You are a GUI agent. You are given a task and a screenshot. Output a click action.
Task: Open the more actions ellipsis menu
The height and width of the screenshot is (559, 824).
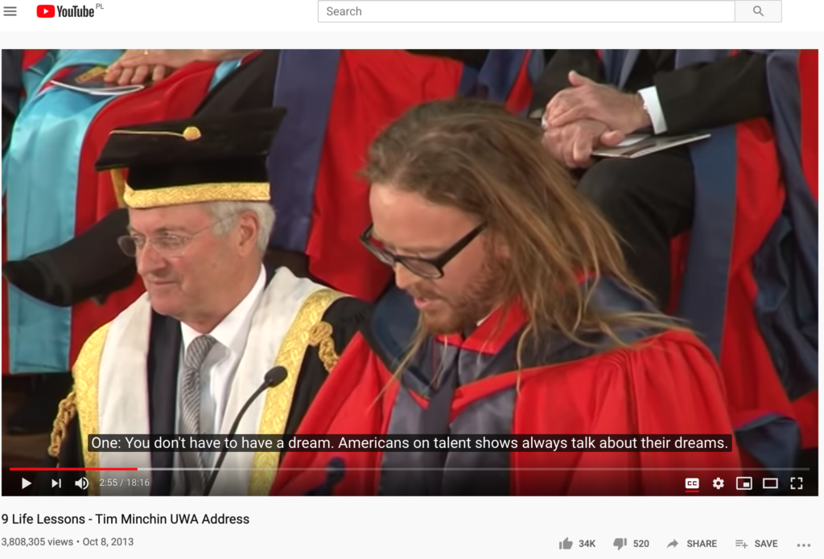(804, 545)
